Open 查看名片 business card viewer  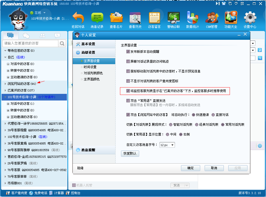(116, 18)
